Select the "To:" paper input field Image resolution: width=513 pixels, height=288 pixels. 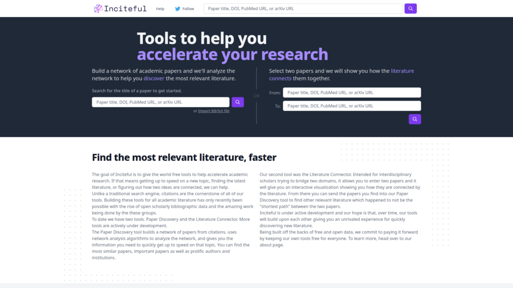pos(352,105)
